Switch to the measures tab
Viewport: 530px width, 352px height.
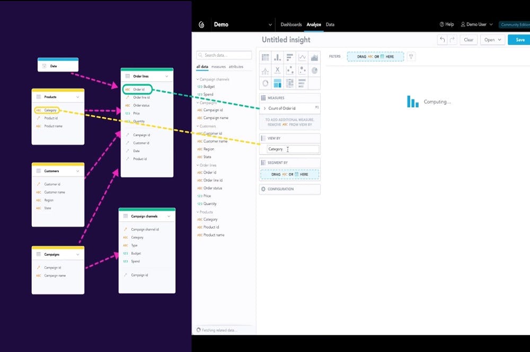[x=218, y=67]
